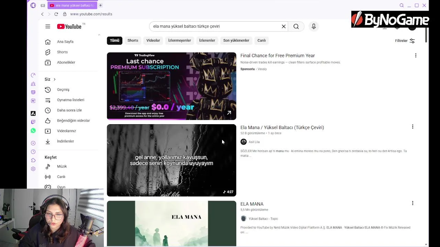Go back to previous page
Screen dimensions: 440x247
pos(42,14)
